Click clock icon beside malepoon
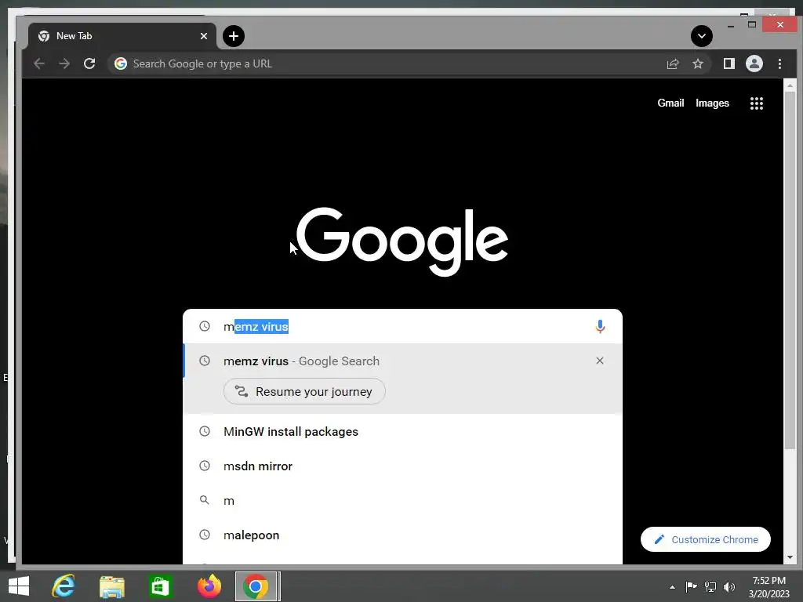Image resolution: width=803 pixels, height=602 pixels. point(205,535)
